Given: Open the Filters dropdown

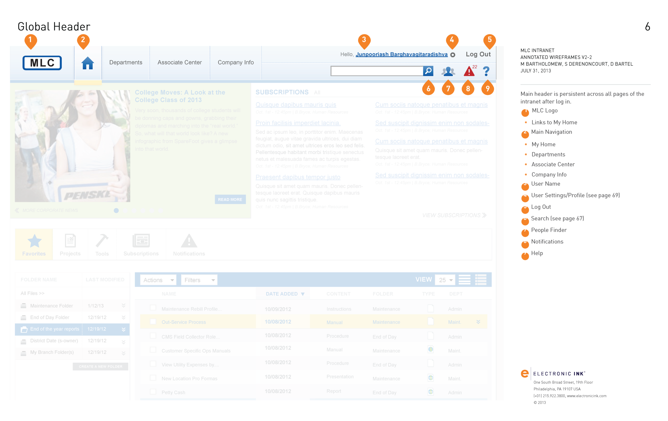Looking at the screenshot, I should coord(199,280).
